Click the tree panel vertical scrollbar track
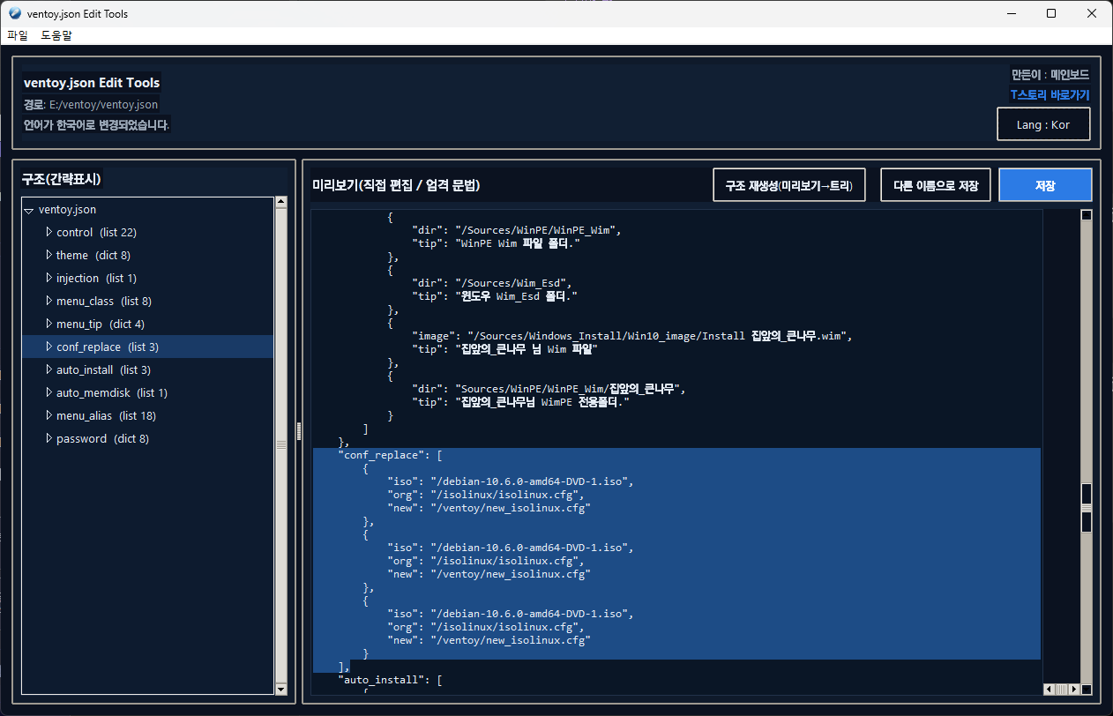The width and height of the screenshot is (1113, 716). click(x=281, y=445)
